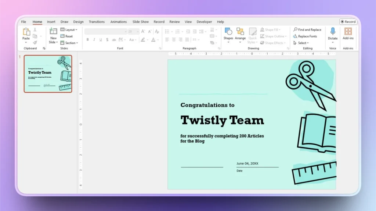Click the Record button at top right
The image size is (376, 211).
coord(348,21)
